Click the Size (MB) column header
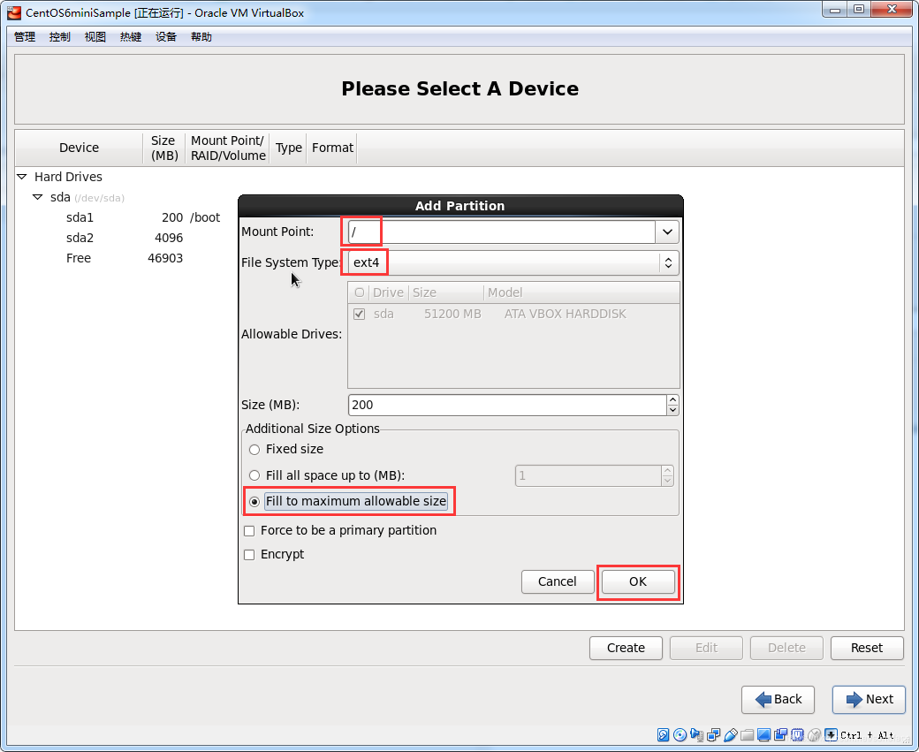The width and height of the screenshot is (919, 752). click(164, 148)
